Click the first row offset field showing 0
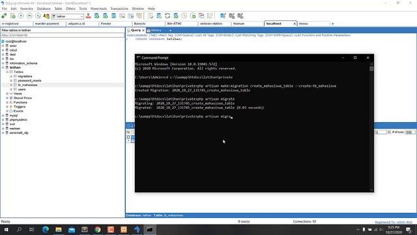This screenshot has width=417, height=235. 381,132
